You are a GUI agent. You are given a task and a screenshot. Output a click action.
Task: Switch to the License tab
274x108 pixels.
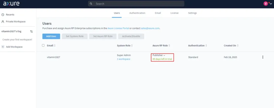tap(174, 13)
